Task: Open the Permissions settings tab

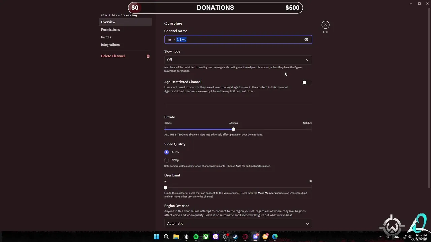Action: [125, 30]
